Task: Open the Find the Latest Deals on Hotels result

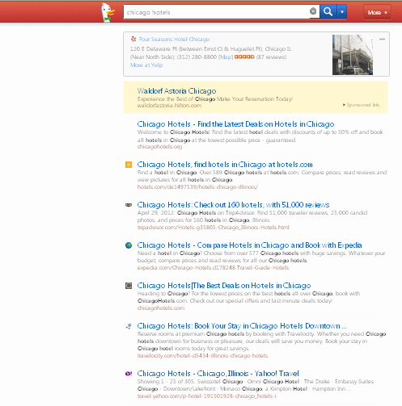Action: point(235,124)
